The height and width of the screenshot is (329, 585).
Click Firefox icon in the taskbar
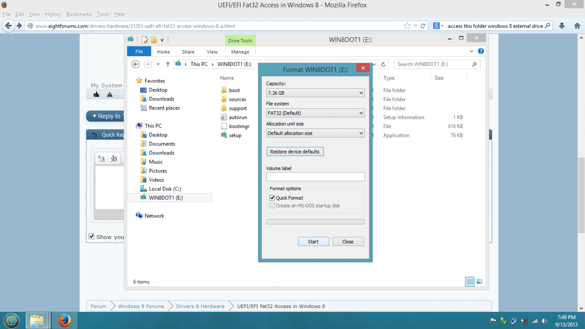pos(64,321)
